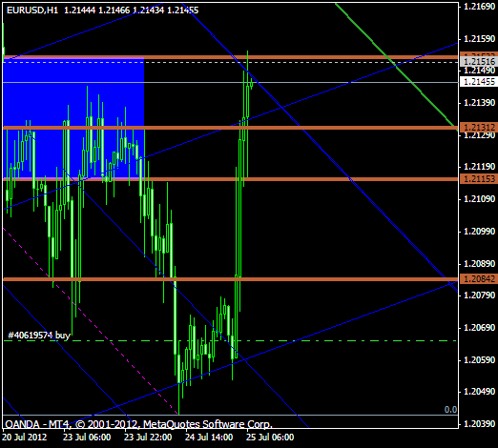Click the 1.20990 price scale value
The height and width of the screenshot is (448, 498).
pyautogui.click(x=479, y=232)
